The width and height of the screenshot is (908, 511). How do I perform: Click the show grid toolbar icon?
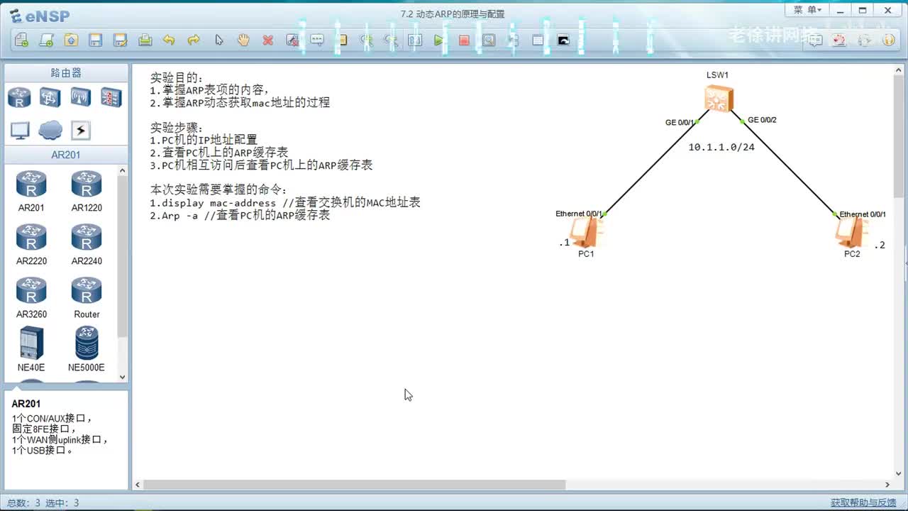click(538, 40)
